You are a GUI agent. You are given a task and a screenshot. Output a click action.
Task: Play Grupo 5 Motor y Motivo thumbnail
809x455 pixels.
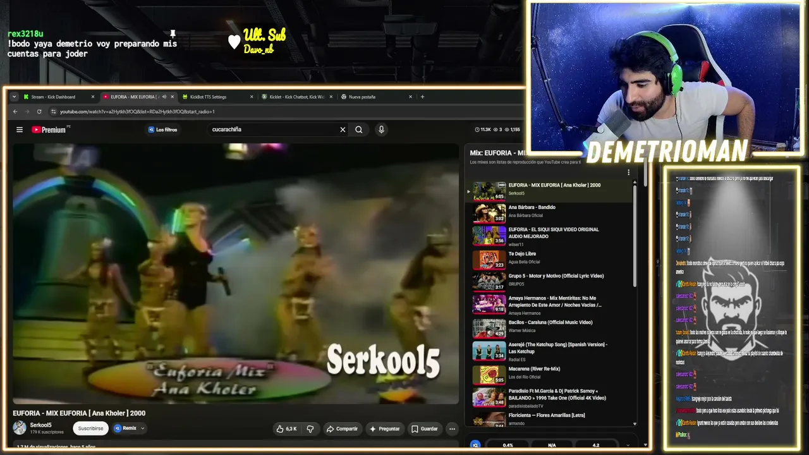(489, 282)
